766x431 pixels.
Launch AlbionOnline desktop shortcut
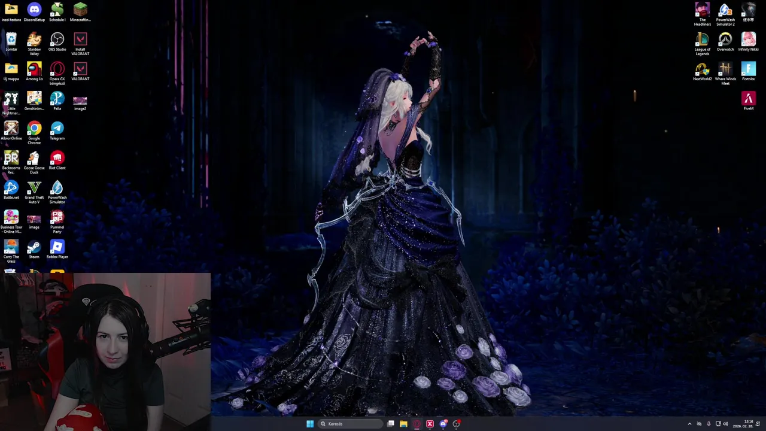click(11, 130)
